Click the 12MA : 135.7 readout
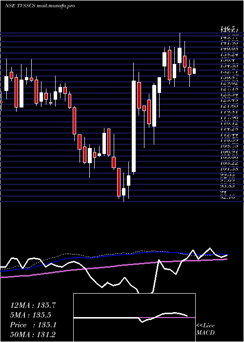 click(x=33, y=305)
